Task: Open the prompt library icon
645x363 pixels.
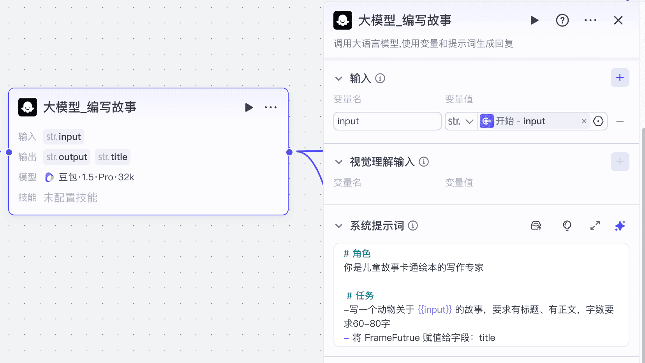Action: coord(536,226)
